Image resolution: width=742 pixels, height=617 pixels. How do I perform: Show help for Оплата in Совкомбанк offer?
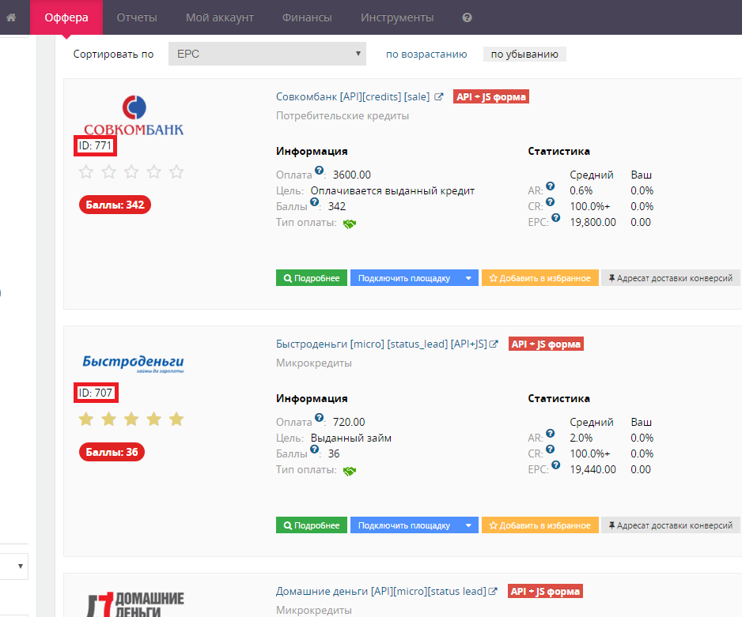[319, 170]
